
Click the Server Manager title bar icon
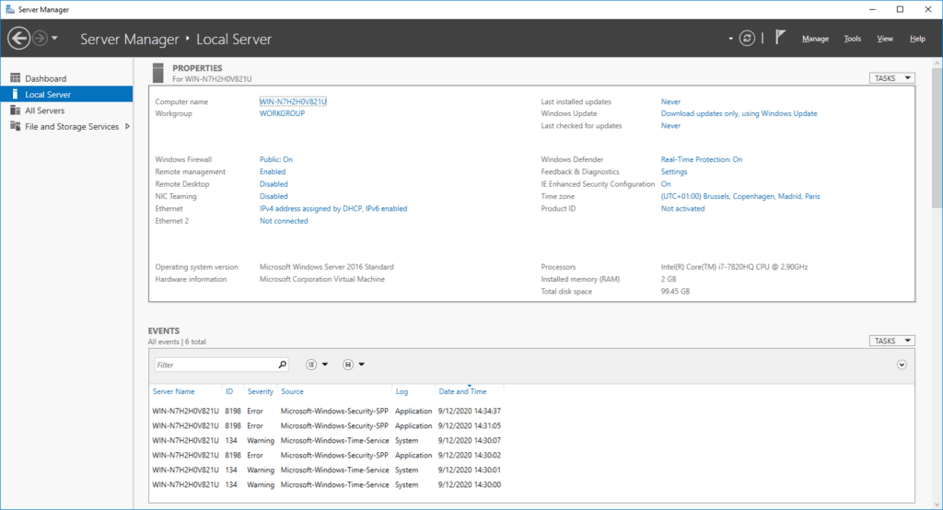point(10,9)
